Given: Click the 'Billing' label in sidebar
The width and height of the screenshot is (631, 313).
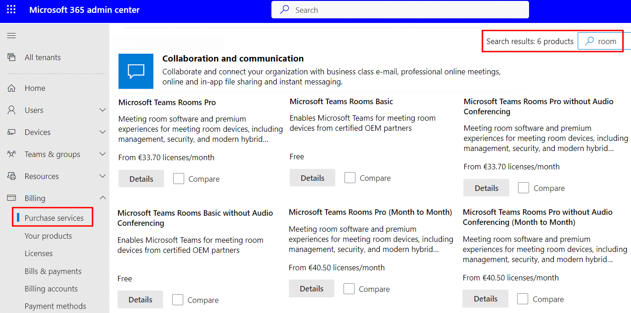Looking at the screenshot, I should [x=35, y=198].
